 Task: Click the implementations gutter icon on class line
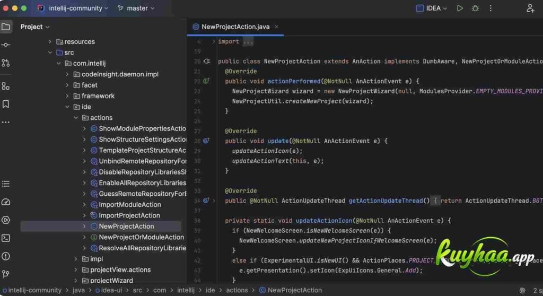tap(207, 62)
